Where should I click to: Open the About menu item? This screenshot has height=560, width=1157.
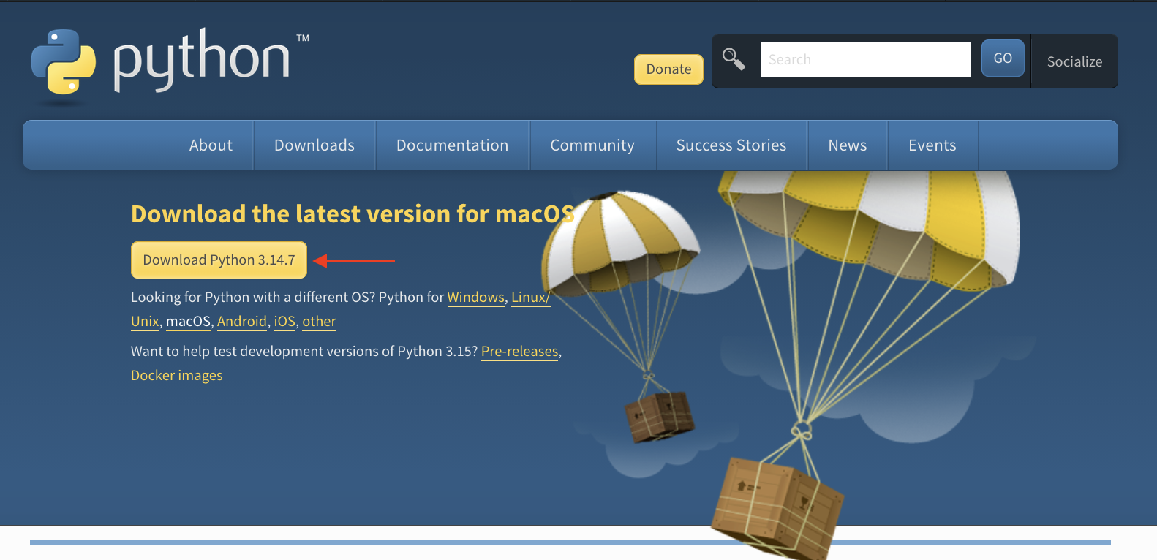click(x=211, y=145)
